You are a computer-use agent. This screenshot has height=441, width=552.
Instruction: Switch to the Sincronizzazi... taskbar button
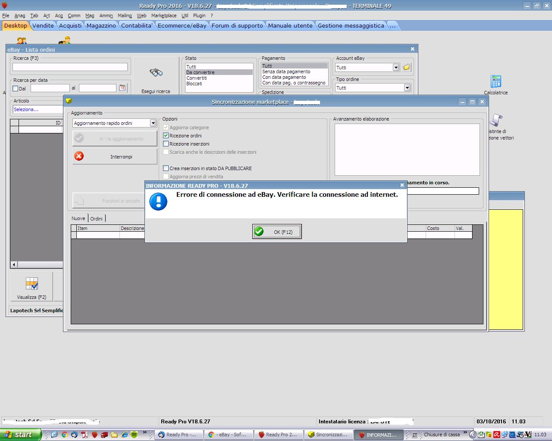[328, 435]
